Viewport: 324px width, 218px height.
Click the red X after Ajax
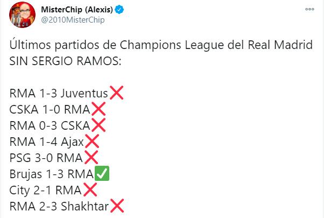(x=92, y=142)
